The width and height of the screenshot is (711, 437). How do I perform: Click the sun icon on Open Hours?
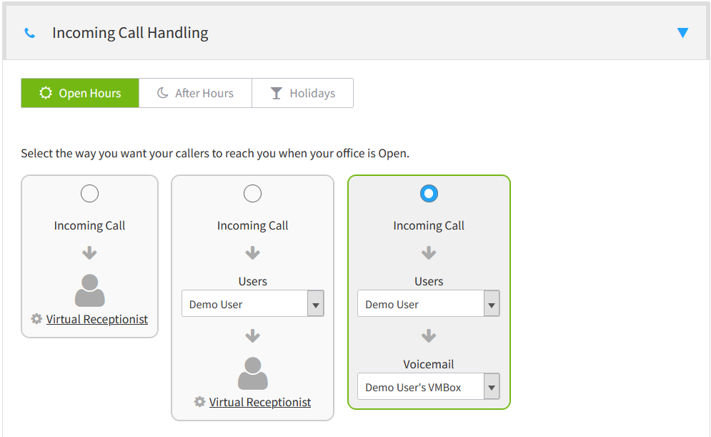coord(46,93)
